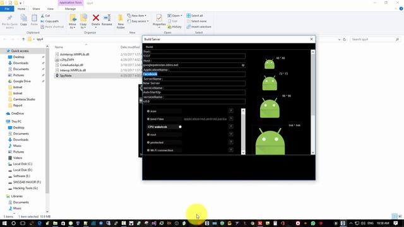The width and height of the screenshot is (404, 227).
Task: Open the Action Center notification icon
Action: (396, 223)
